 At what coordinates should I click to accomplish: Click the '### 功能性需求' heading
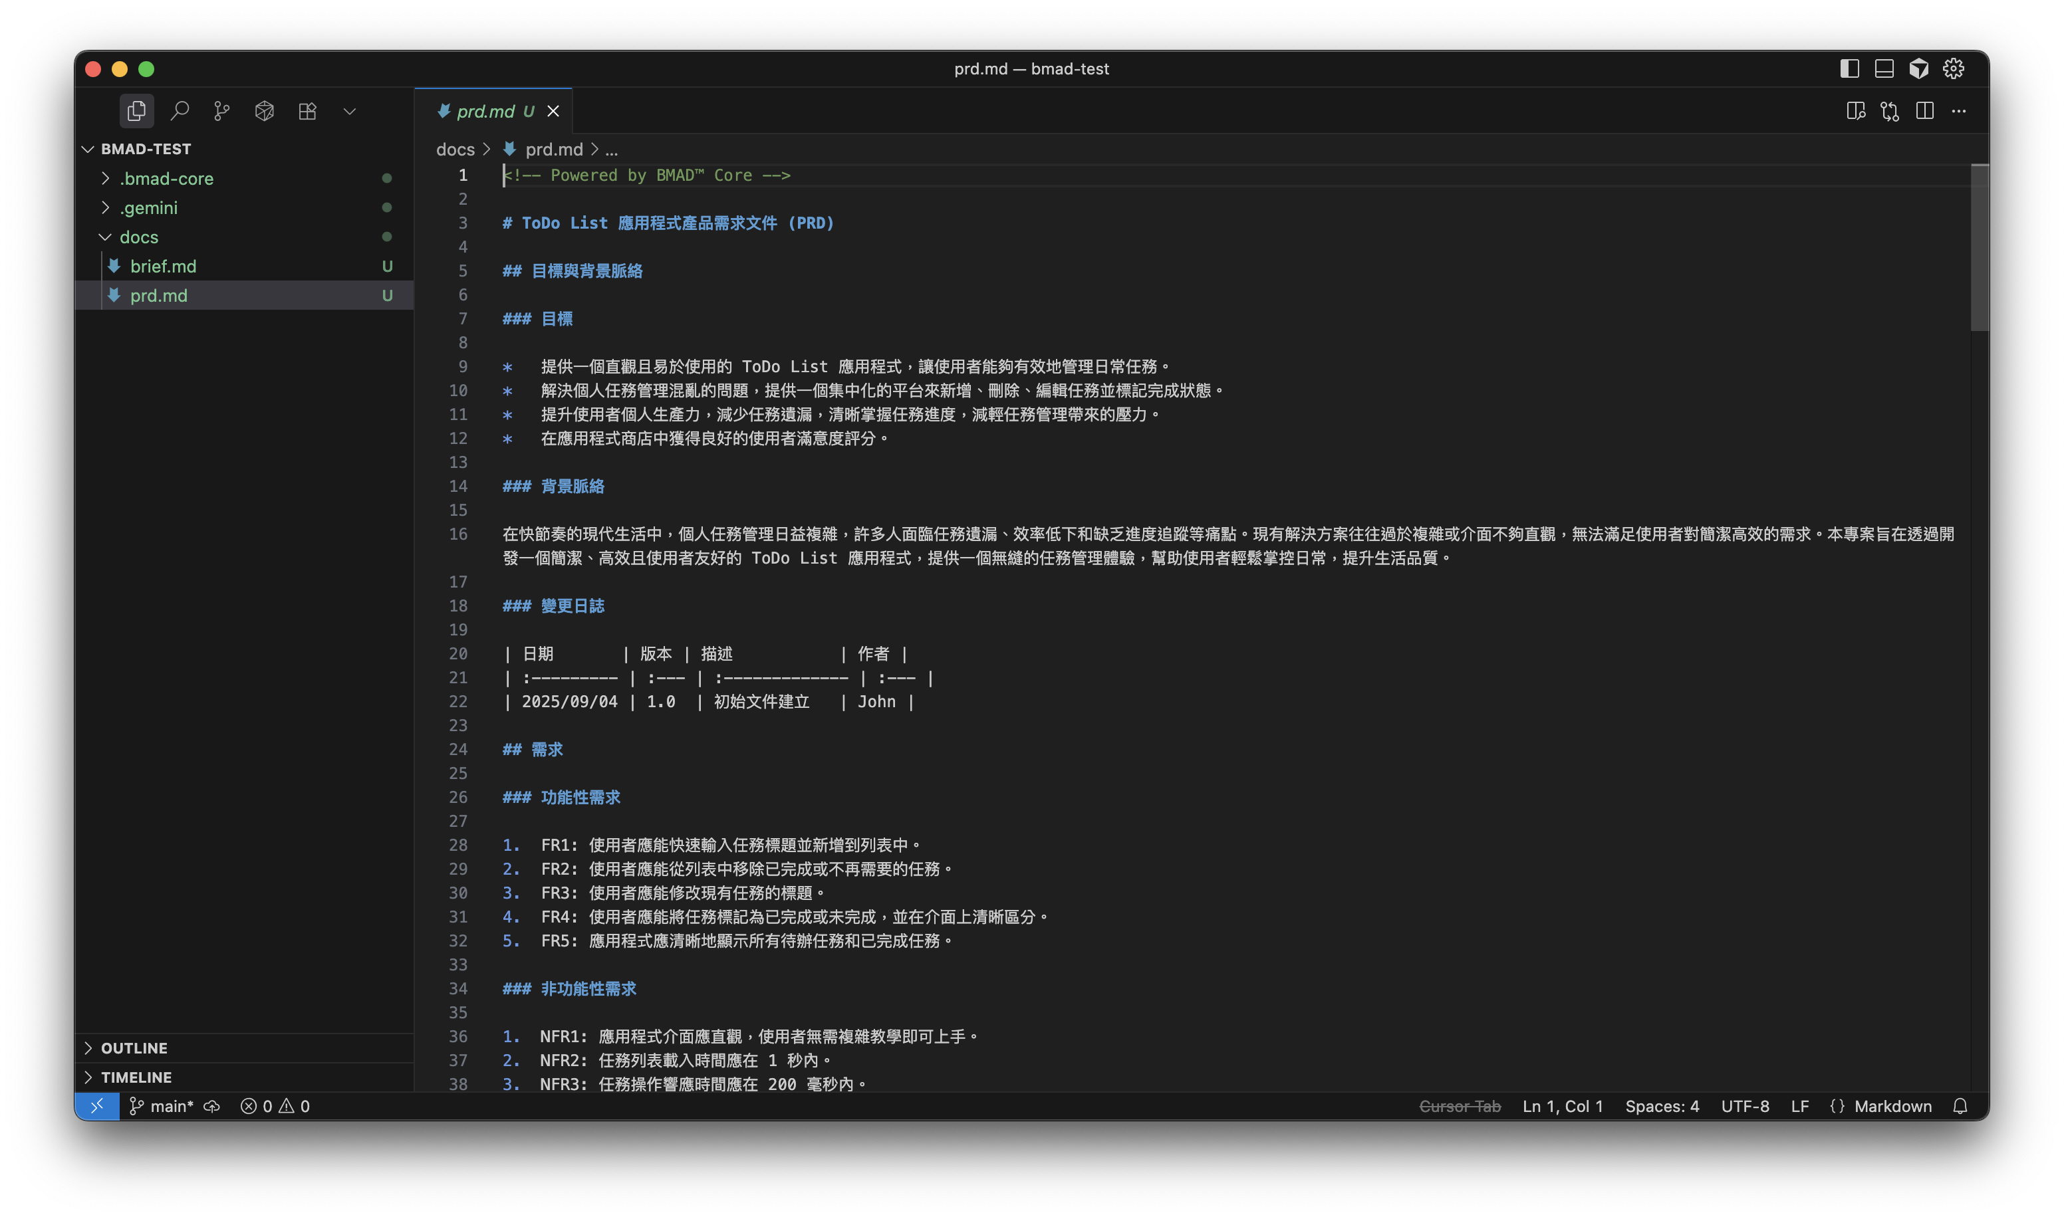pos(561,797)
